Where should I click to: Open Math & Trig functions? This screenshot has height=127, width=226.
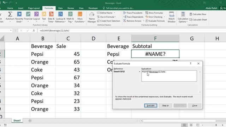click(x=70, y=17)
